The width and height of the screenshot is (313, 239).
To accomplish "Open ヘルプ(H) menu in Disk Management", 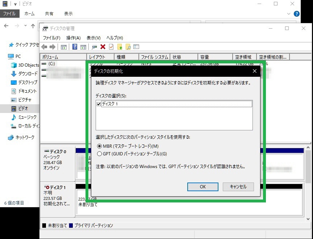I will (114, 38).
